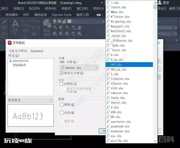This screenshot has width=180, height=148.
Task: Click Turn All Layers On icon
Action: (x=55, y=34)
